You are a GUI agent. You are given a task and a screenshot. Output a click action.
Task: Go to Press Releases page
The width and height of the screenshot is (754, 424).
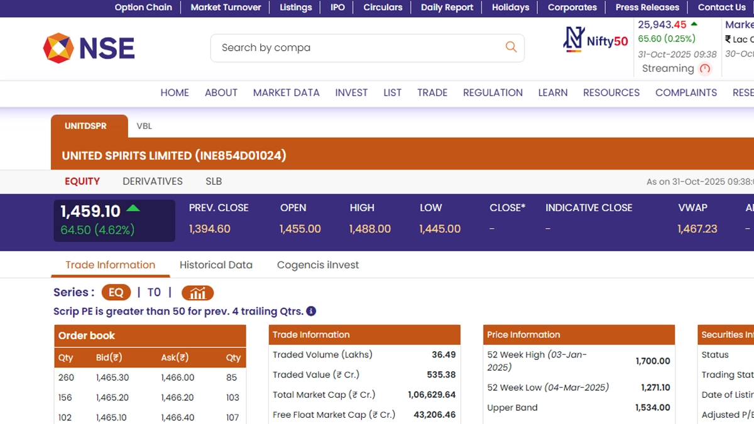tap(647, 8)
